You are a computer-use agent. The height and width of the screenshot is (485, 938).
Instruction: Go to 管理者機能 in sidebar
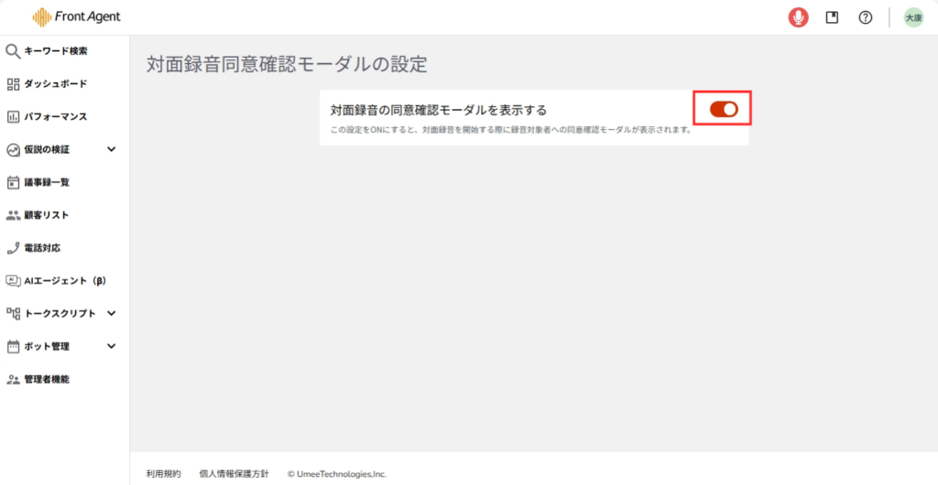click(47, 379)
